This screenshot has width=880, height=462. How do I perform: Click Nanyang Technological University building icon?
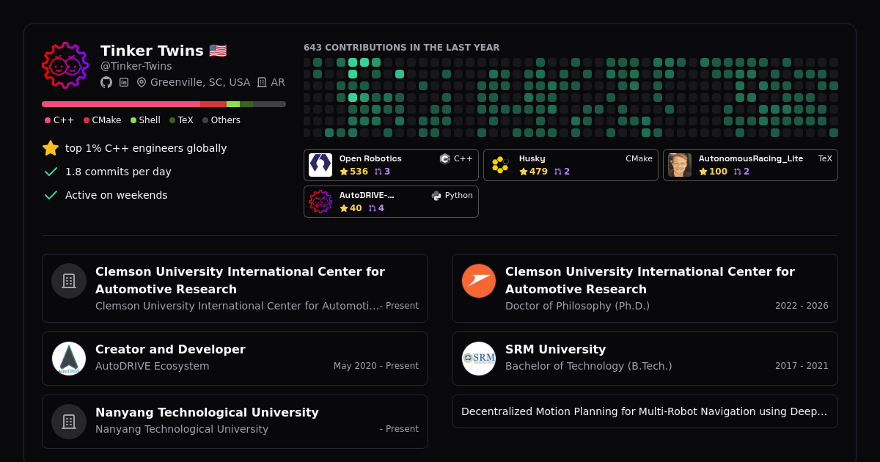click(69, 422)
